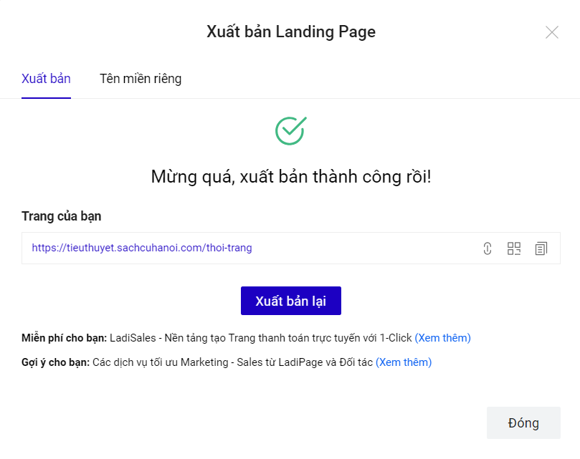Image resolution: width=580 pixels, height=459 pixels.
Task: Click the tieuthuyet.sachcuhanoi.com published URL
Action: coord(141,248)
